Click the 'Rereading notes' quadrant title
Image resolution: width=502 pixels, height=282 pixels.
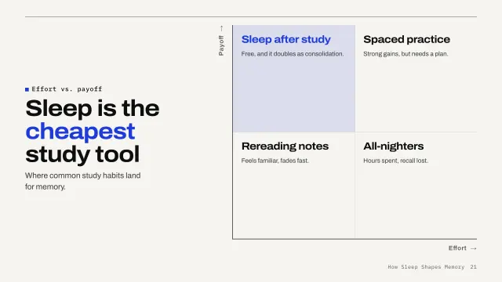(x=285, y=146)
